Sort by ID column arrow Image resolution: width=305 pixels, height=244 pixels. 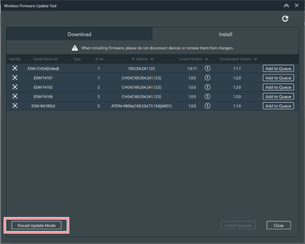click(101, 59)
